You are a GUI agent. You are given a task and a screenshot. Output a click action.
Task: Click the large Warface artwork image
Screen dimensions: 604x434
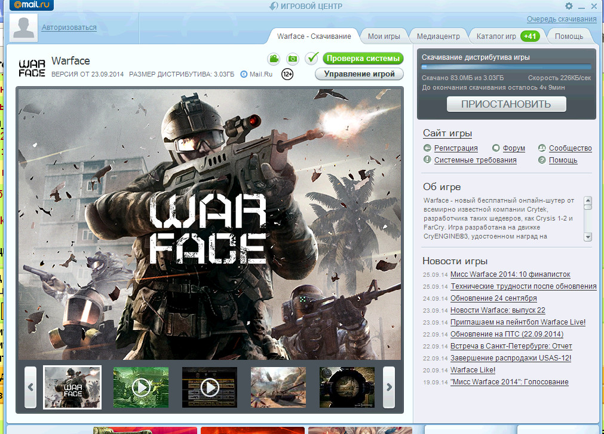[210, 224]
